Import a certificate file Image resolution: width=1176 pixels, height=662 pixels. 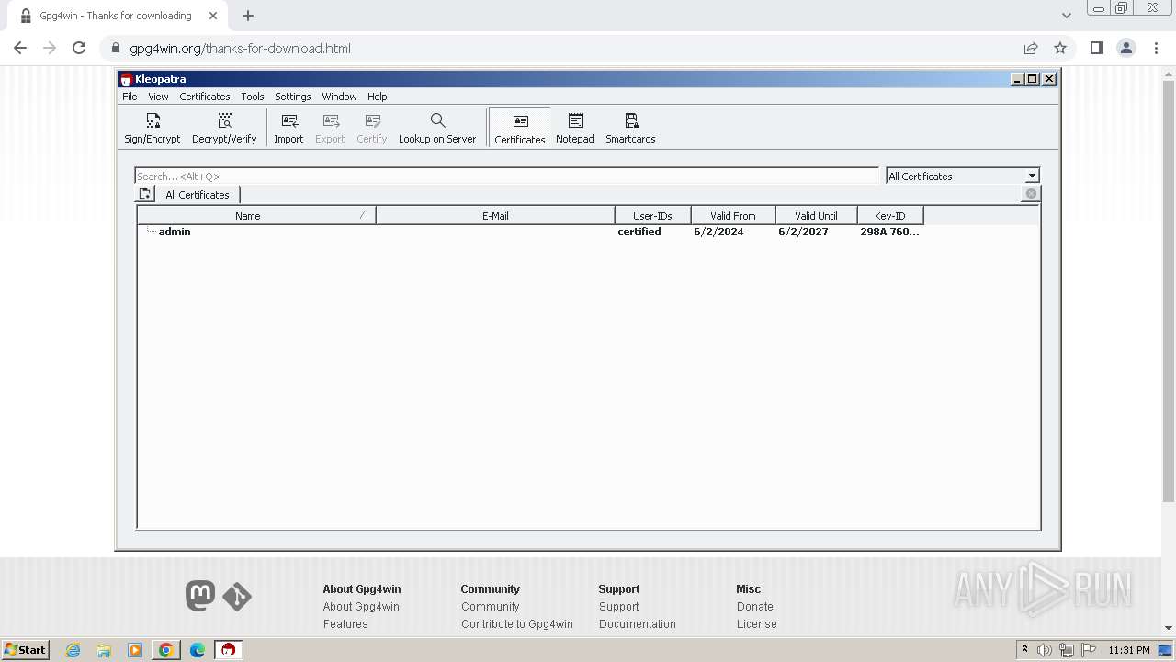pos(288,128)
